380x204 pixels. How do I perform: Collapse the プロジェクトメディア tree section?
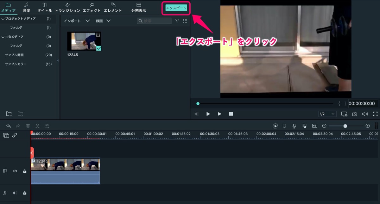(3, 19)
